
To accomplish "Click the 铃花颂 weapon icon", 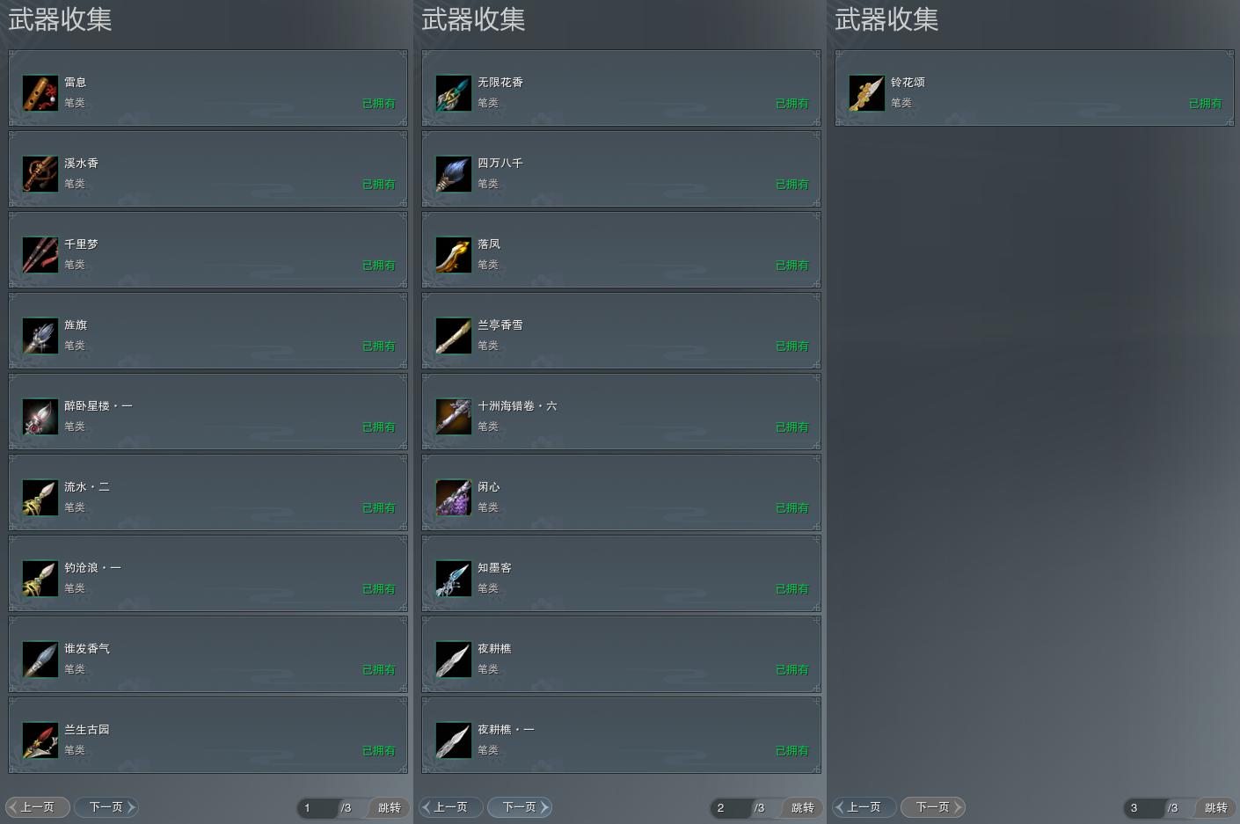I will coord(866,93).
